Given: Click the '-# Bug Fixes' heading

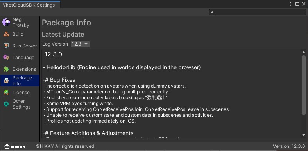Looking at the screenshot, I should point(59,80).
